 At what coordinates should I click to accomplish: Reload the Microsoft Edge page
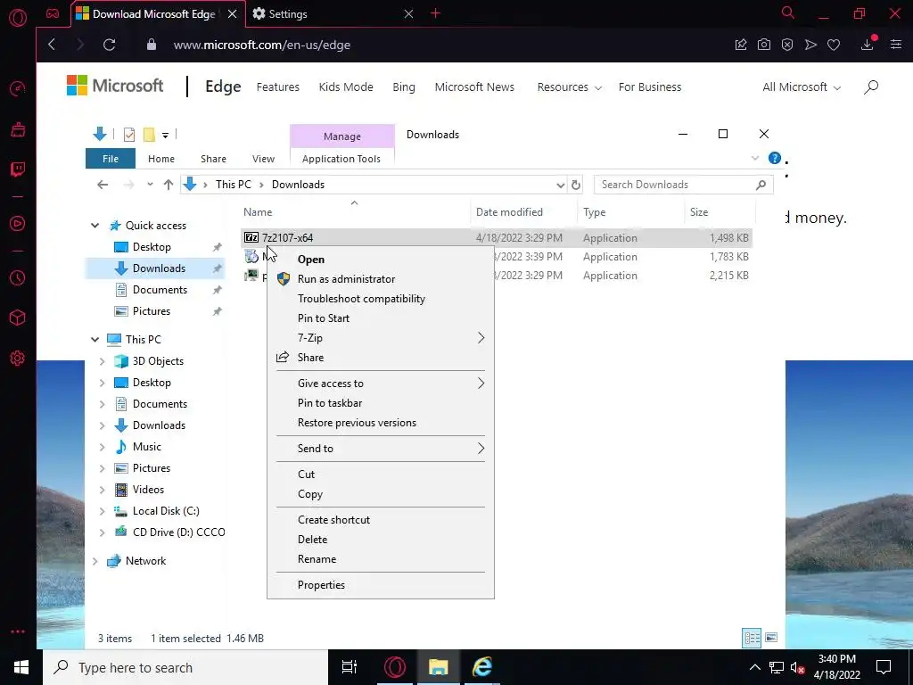point(109,45)
